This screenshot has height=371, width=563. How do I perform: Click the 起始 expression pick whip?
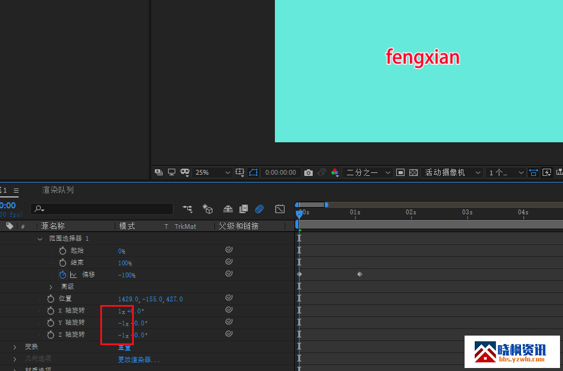point(229,250)
